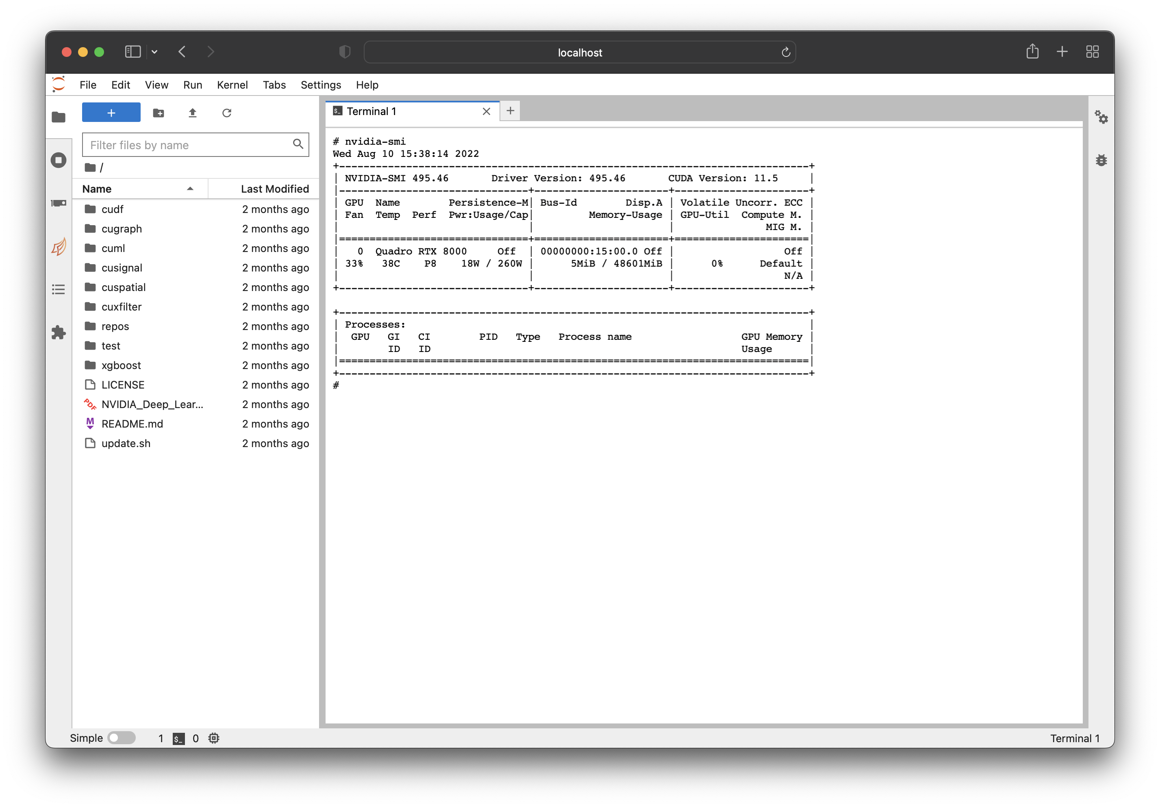Expand the xgboost folder in file browser
The height and width of the screenshot is (808, 1160).
[121, 365]
